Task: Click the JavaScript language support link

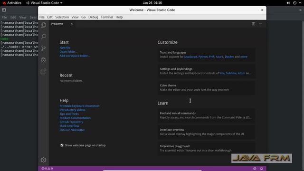Action: 190,57
